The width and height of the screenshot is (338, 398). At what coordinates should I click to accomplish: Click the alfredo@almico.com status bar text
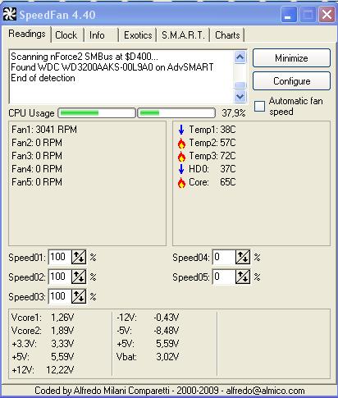click(265, 391)
